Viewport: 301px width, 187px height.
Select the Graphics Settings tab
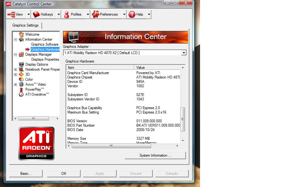(x=25, y=25)
